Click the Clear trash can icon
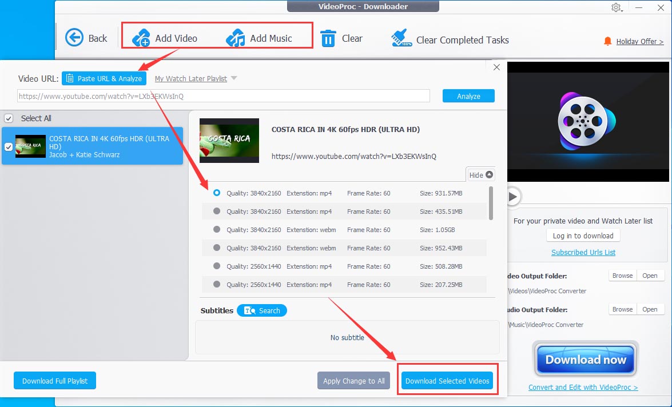 pyautogui.click(x=328, y=38)
